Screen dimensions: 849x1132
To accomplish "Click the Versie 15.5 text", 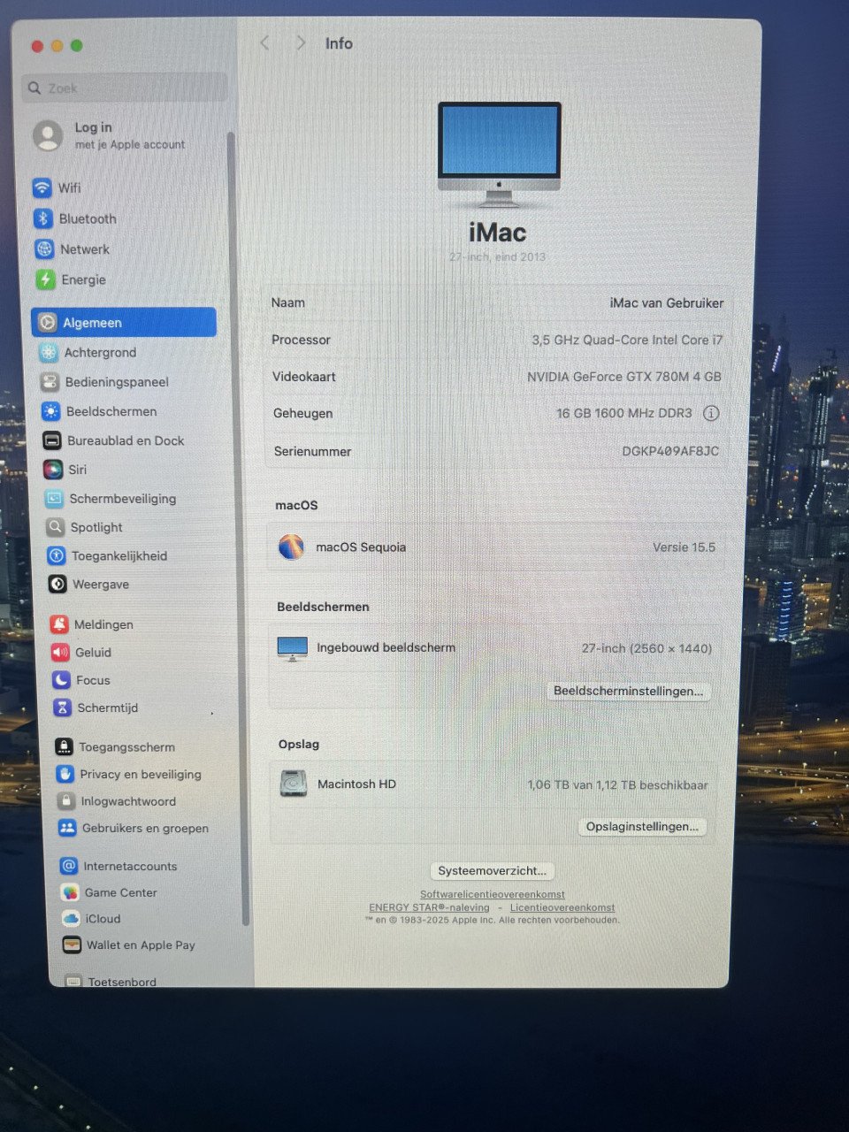I will (x=684, y=547).
